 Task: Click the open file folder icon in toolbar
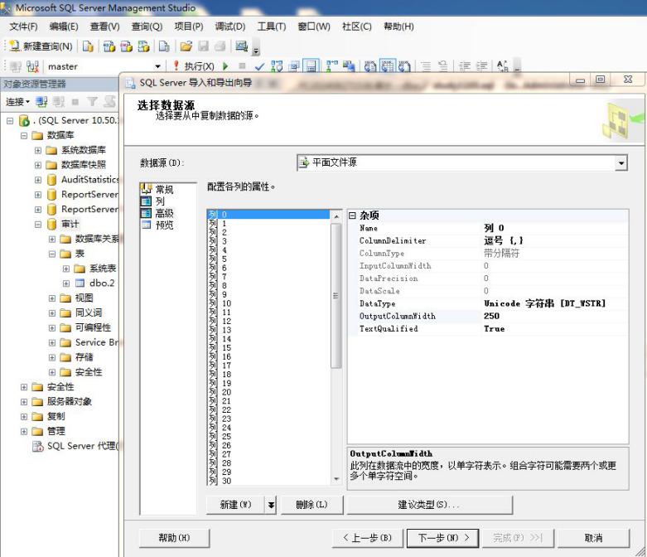(186, 46)
